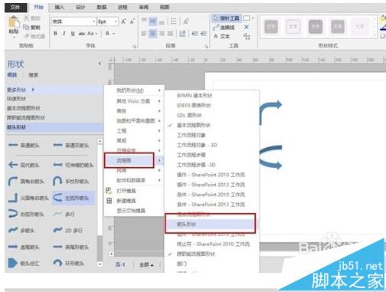Pick the circular arrow shape 环形箭头
The image size is (386, 292).
69,263
